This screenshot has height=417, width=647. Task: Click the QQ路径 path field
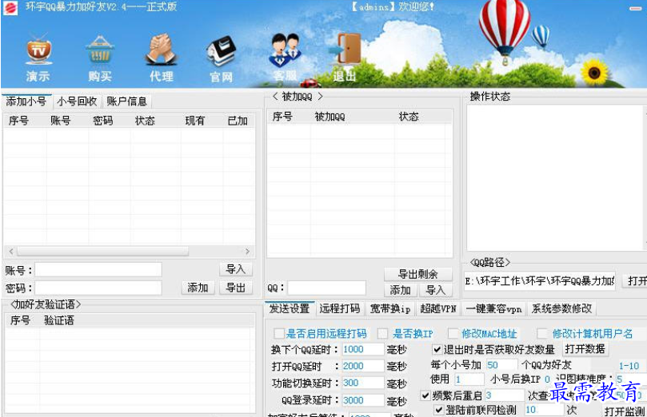pos(540,281)
